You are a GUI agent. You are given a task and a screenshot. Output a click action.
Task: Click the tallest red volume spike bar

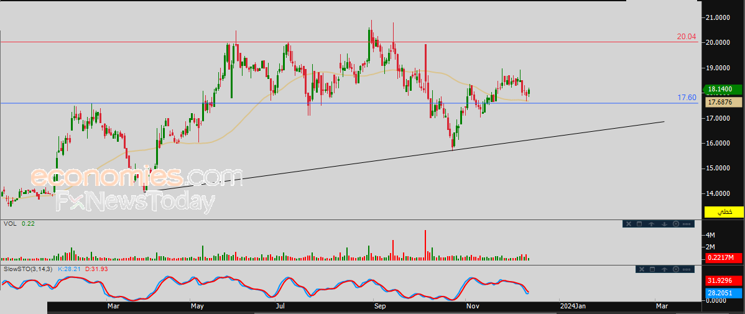[425, 245]
